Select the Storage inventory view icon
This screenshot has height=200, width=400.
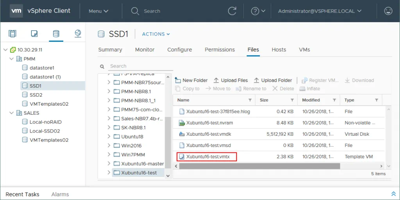pyautogui.click(x=56, y=34)
